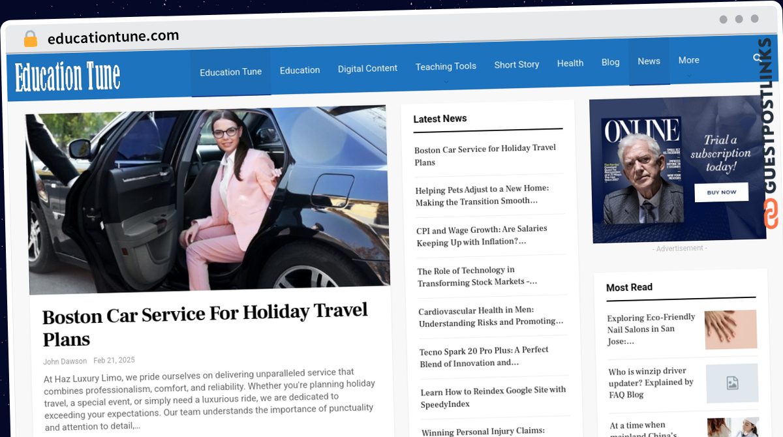Open Role of Technology in Transforming Stock Markets
The image size is (783, 437).
tap(477, 276)
